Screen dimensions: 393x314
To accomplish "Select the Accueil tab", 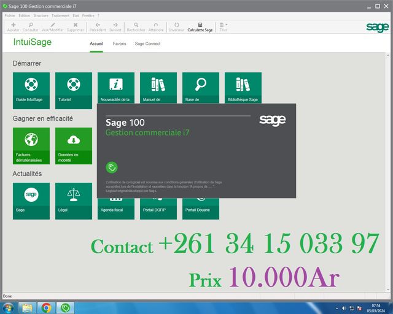I will pyautogui.click(x=96, y=44).
